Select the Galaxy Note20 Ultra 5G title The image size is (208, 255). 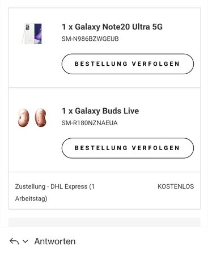point(112,27)
